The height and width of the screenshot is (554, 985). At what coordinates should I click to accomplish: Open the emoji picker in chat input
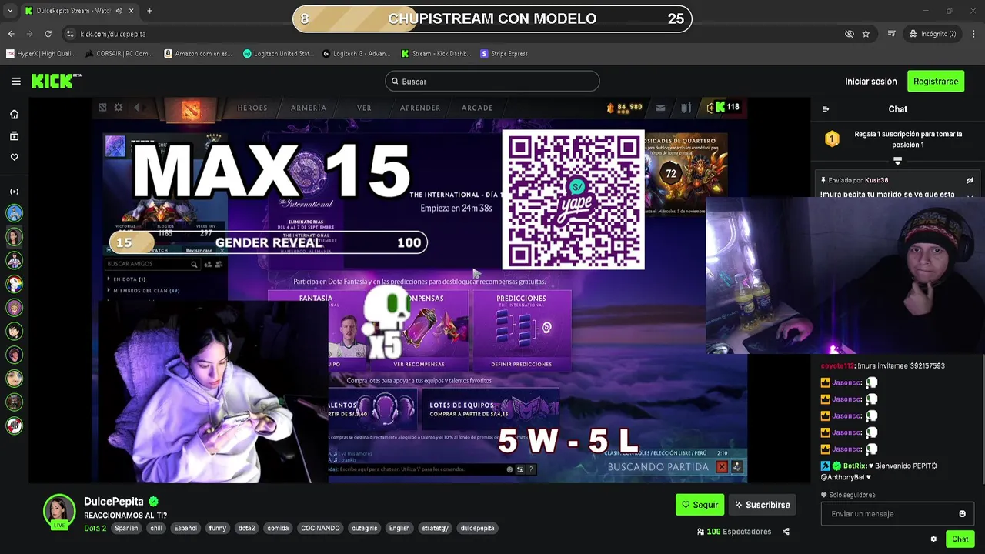(962, 514)
